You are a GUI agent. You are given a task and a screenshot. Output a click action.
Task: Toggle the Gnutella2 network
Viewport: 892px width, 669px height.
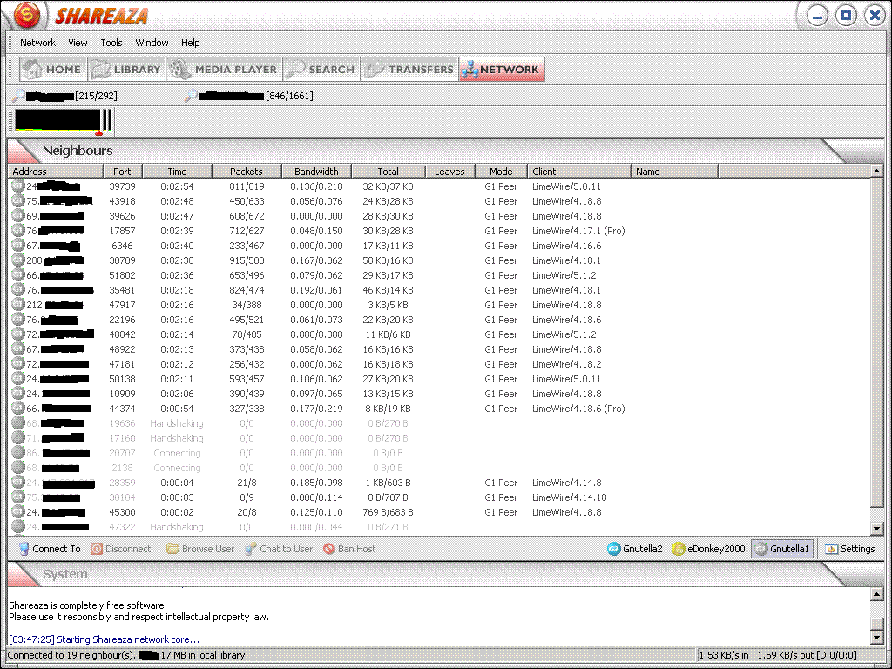(635, 549)
